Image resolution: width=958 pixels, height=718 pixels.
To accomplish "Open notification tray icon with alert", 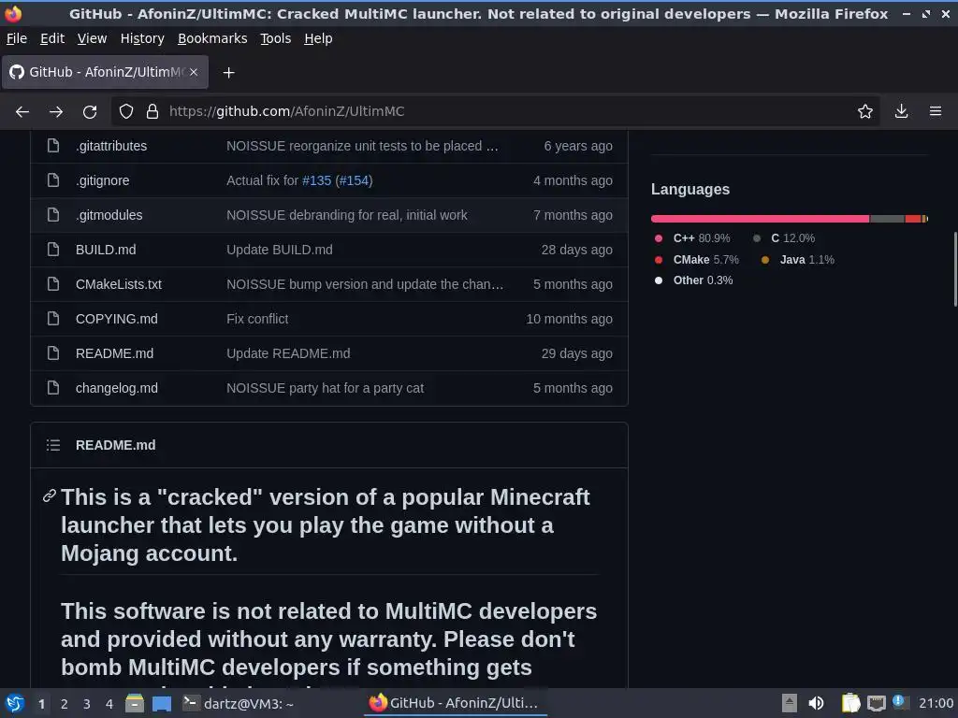I will [899, 701].
